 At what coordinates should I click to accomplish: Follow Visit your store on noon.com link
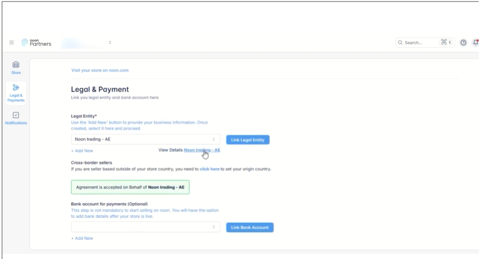tap(100, 70)
